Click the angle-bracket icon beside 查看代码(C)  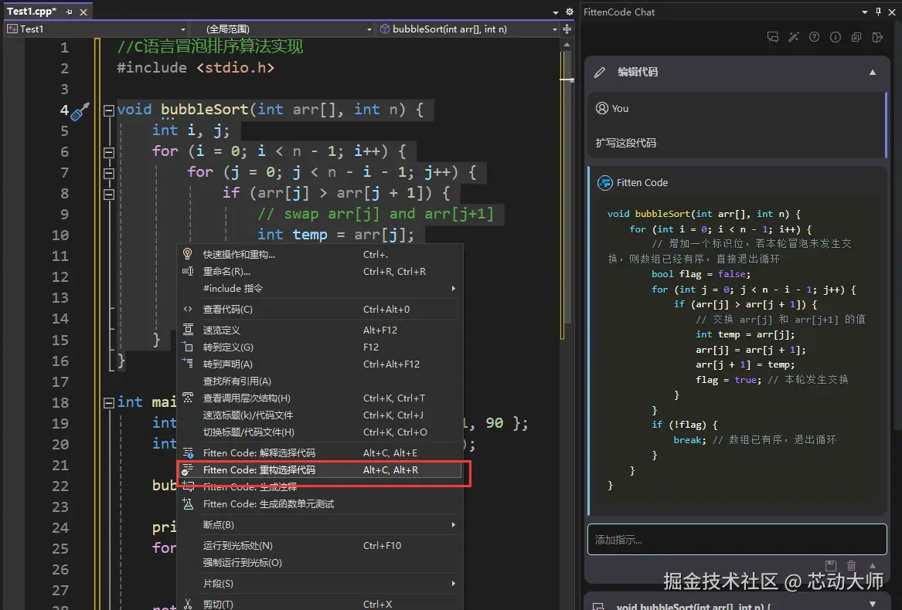[188, 310]
